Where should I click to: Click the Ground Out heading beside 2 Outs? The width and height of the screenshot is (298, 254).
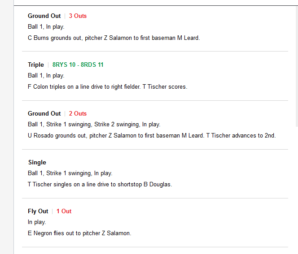44,113
